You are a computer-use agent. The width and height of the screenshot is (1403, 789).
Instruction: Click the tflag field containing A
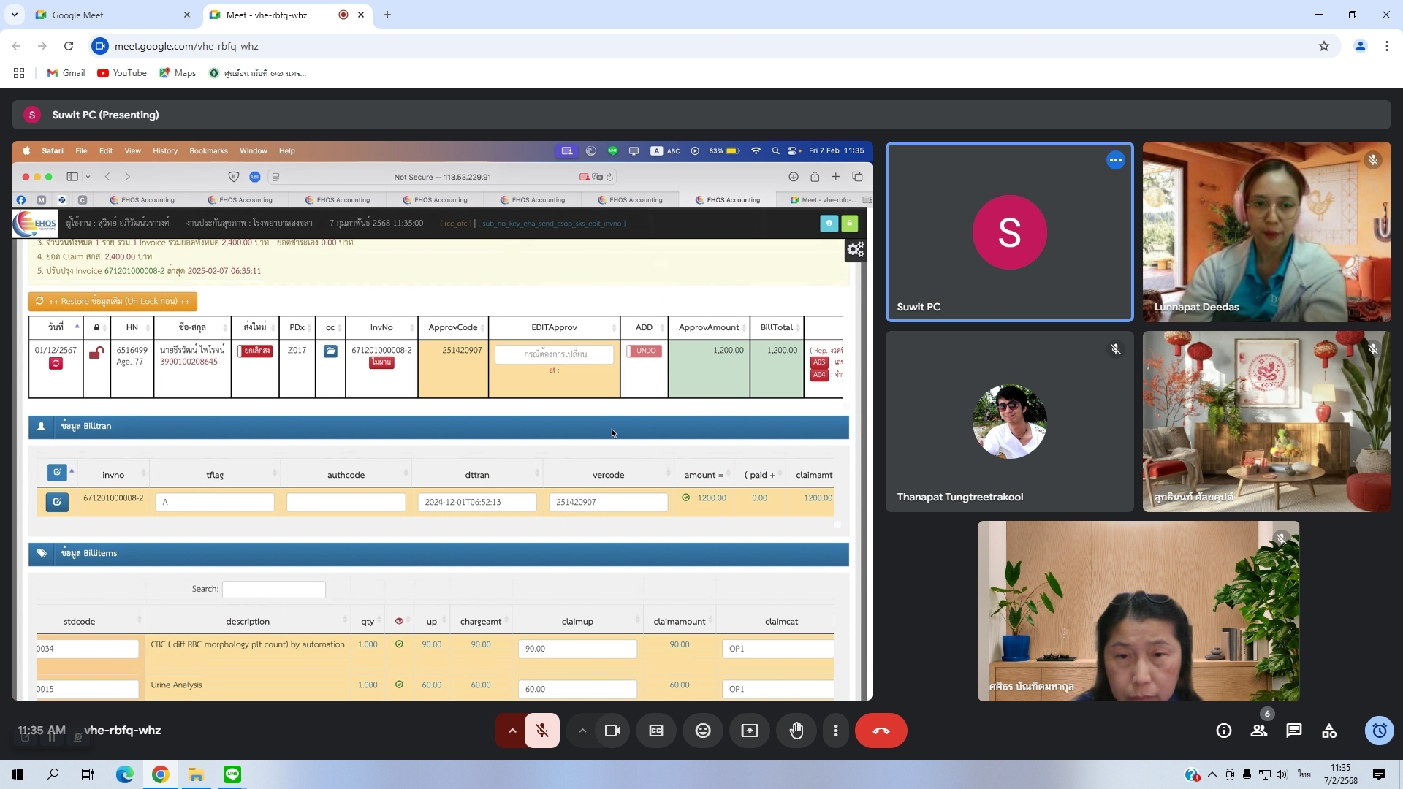[215, 503]
